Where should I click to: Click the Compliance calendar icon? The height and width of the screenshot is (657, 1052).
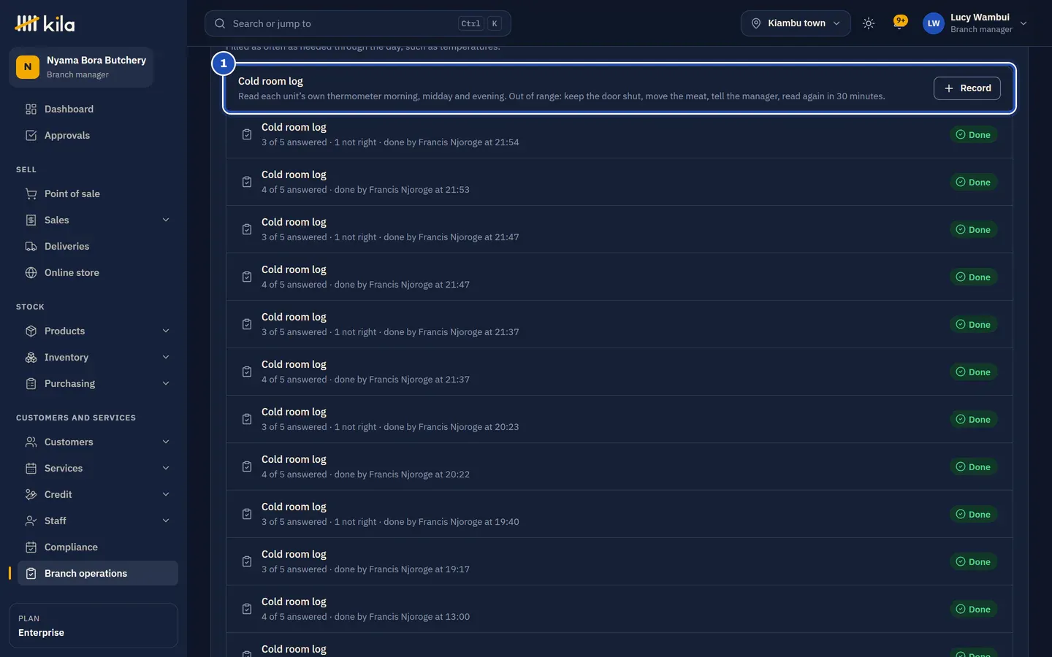tap(31, 547)
